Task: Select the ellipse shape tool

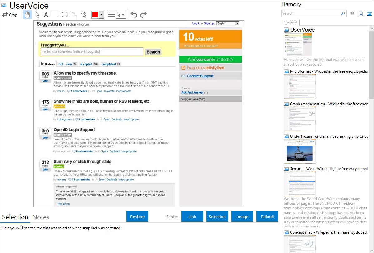Action: tap(65, 15)
